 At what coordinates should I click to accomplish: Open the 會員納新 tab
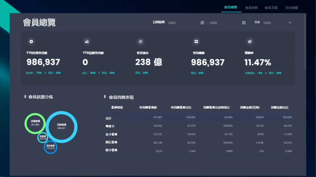pos(251,8)
